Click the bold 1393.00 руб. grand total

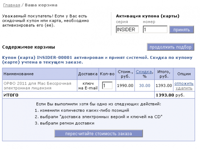point(170,95)
